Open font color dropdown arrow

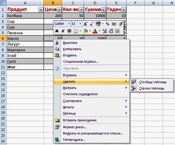[x=100, y=31]
